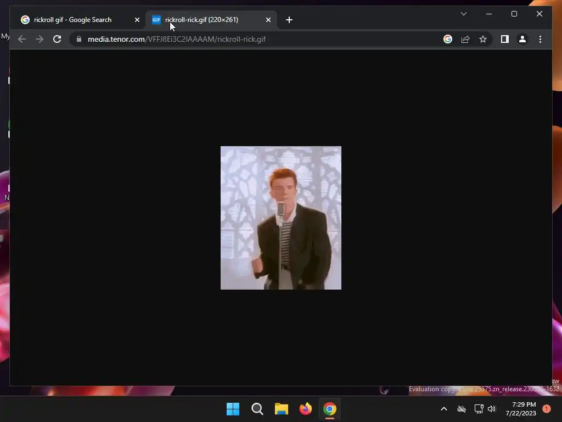Expand the tab search dropdown chevron

coord(463,14)
